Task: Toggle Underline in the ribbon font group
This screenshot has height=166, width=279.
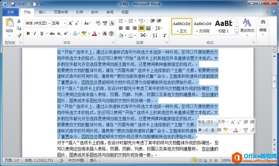Action: pos(42,33)
